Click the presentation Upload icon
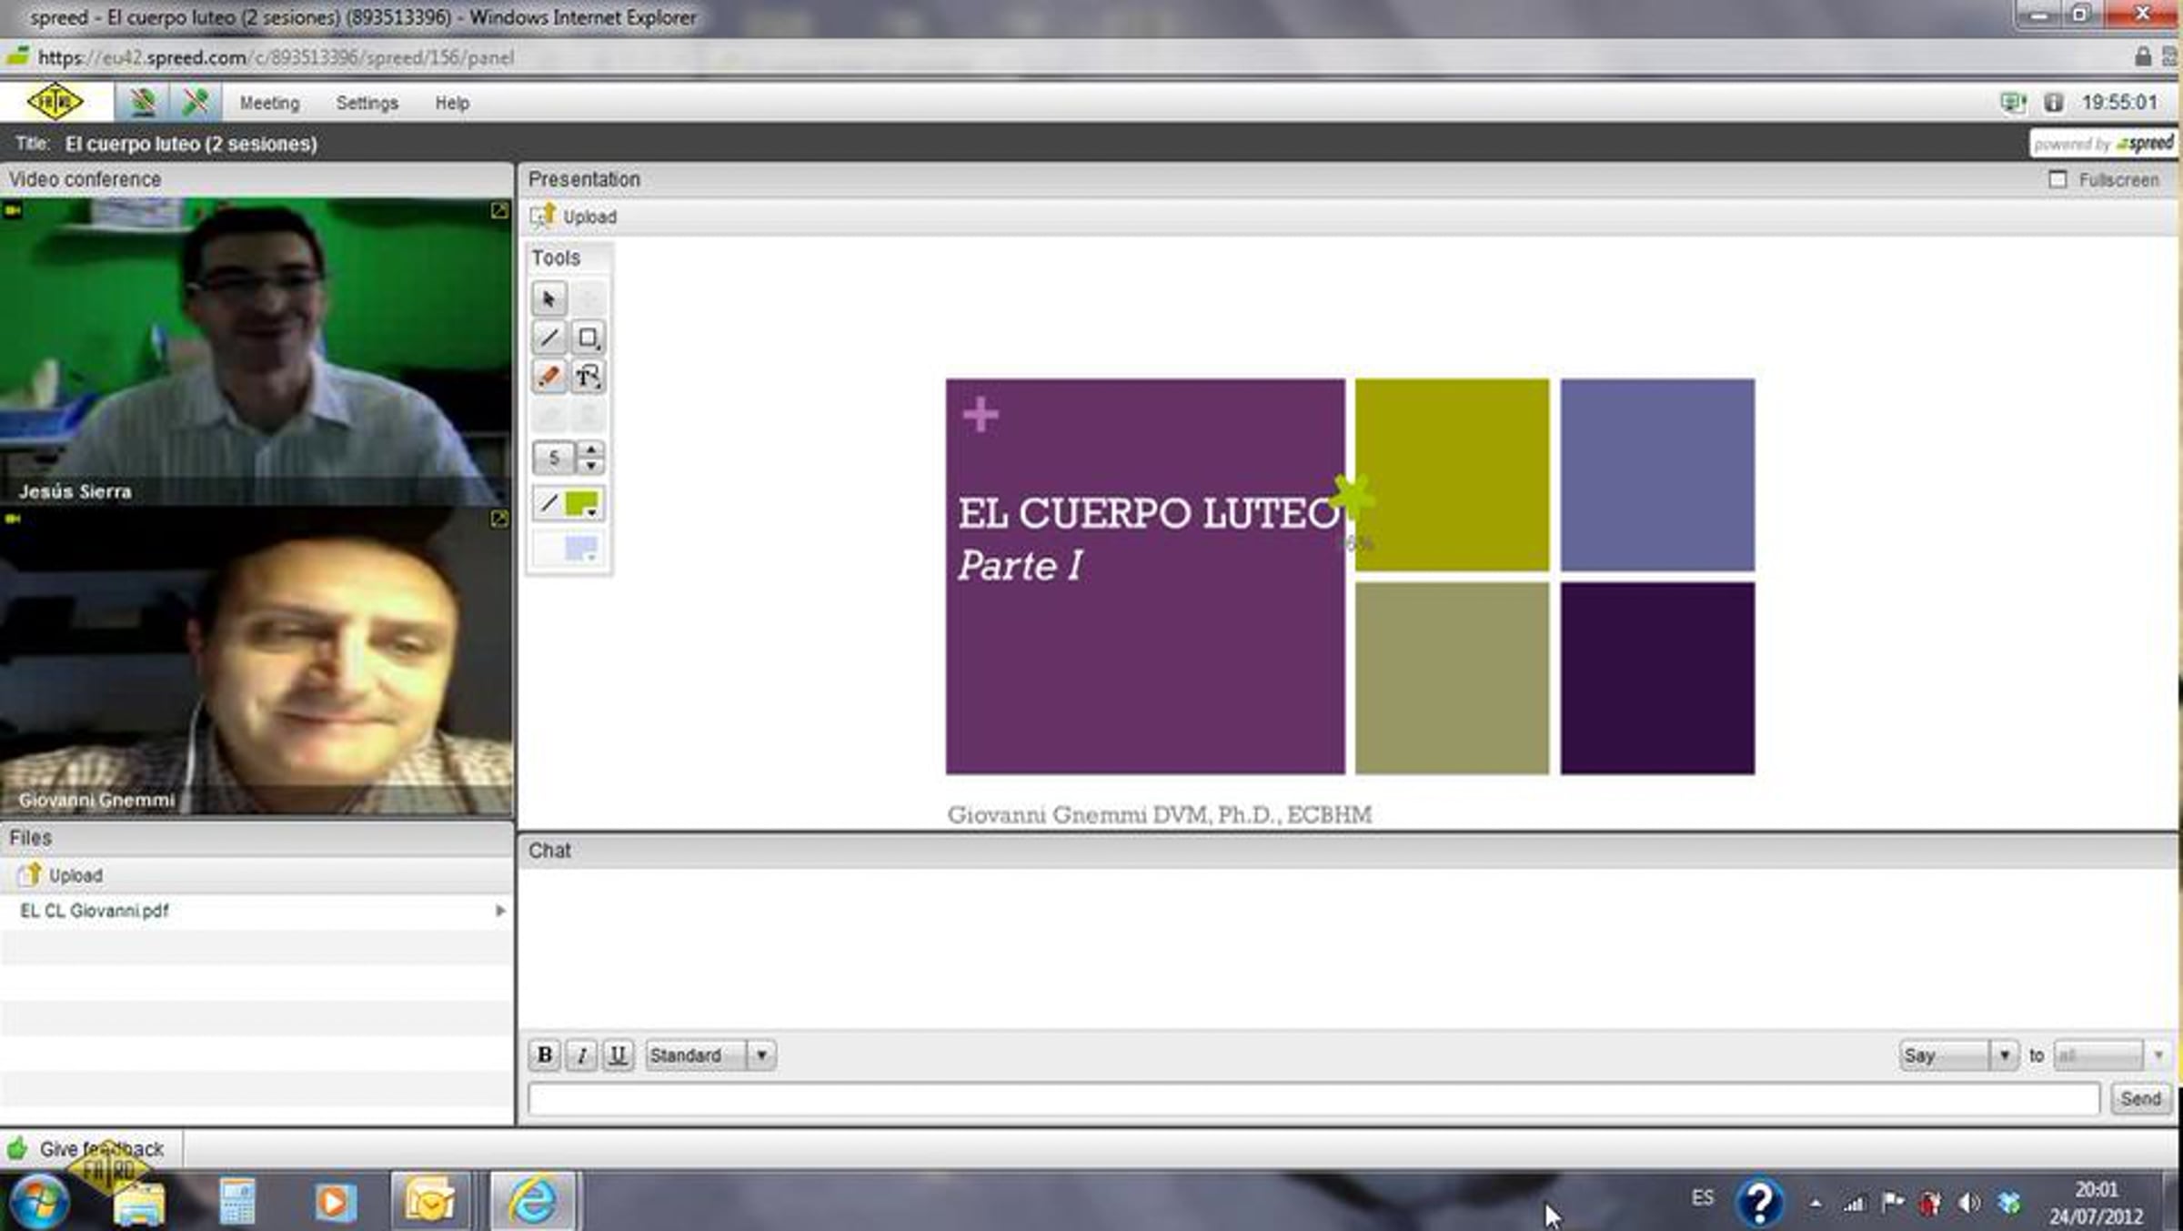 click(543, 217)
